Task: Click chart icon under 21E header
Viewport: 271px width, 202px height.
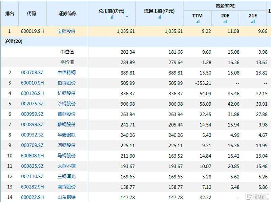Action: 253,22
